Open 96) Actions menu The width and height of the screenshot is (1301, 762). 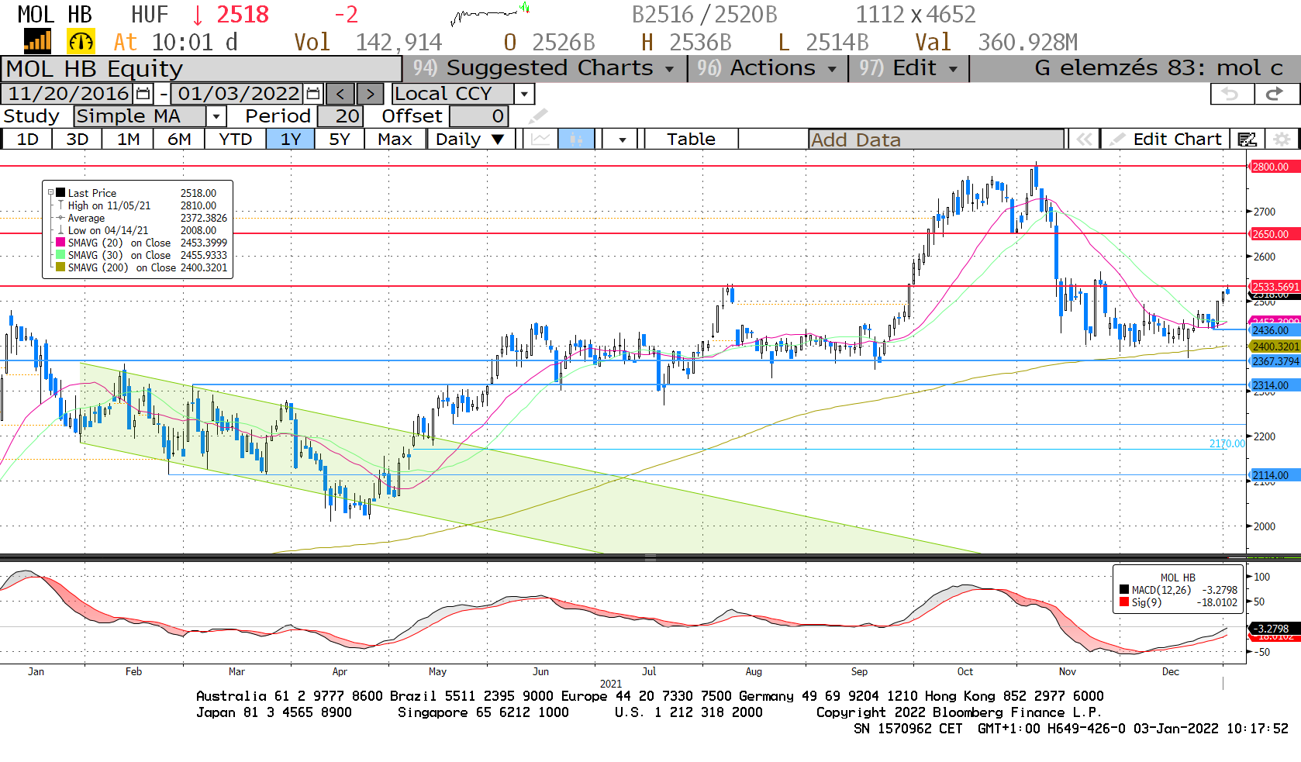[767, 68]
